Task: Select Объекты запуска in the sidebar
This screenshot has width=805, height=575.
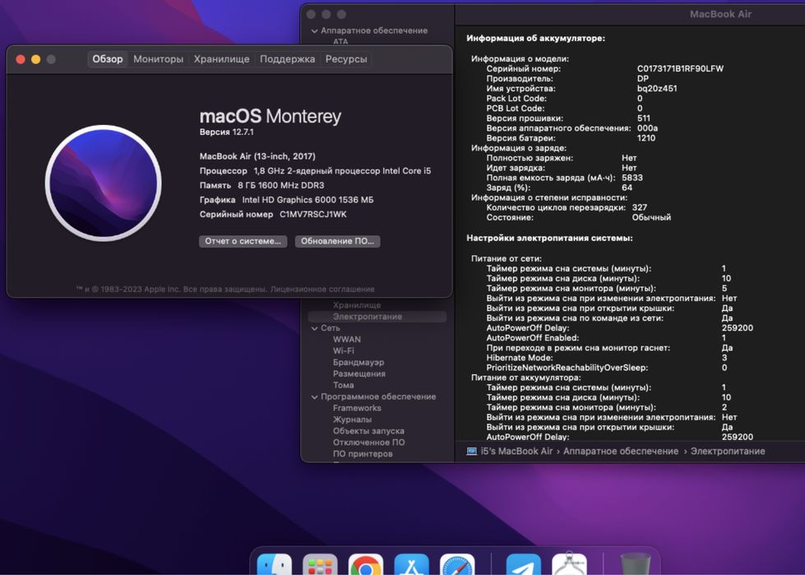Action: 368,431
